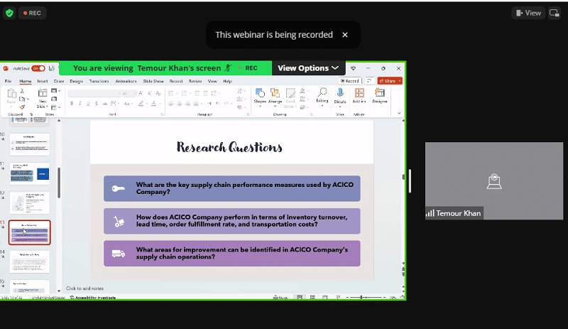
Task: Toggle bold formatting
Action: pyautogui.click(x=72, y=104)
